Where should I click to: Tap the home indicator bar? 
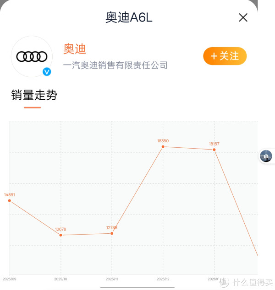point(137,287)
